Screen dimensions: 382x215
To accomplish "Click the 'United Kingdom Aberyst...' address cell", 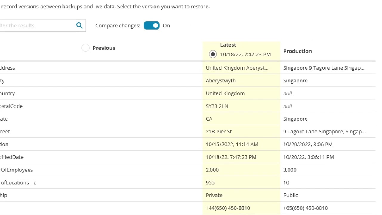I will [x=237, y=68].
